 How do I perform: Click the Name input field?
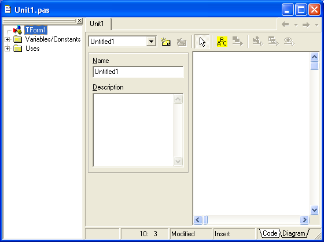(138, 72)
